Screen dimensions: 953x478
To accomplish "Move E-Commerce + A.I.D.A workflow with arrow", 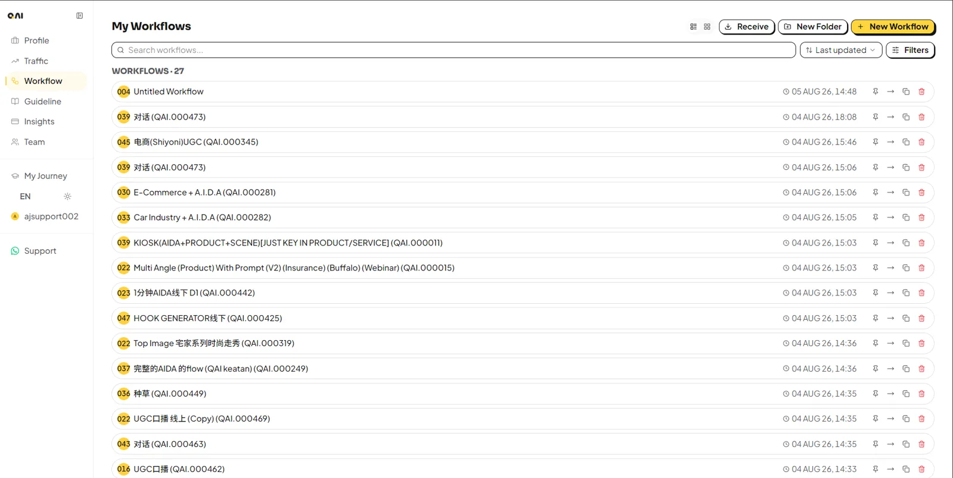I will tap(890, 193).
